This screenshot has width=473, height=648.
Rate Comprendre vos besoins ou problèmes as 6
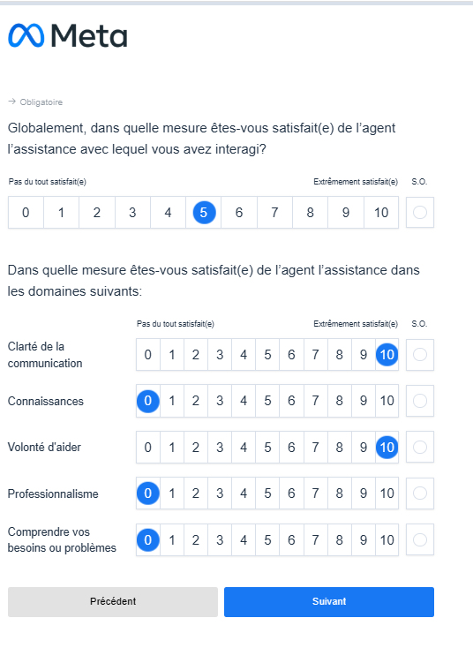pos(291,540)
